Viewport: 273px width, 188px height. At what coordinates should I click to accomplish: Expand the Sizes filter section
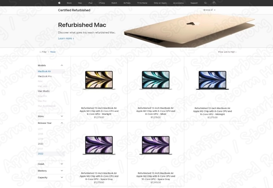click(x=62, y=116)
